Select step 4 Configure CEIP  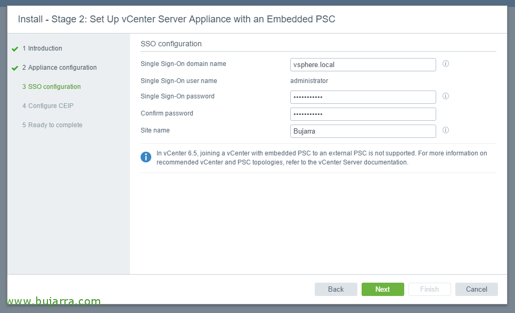[48, 106]
